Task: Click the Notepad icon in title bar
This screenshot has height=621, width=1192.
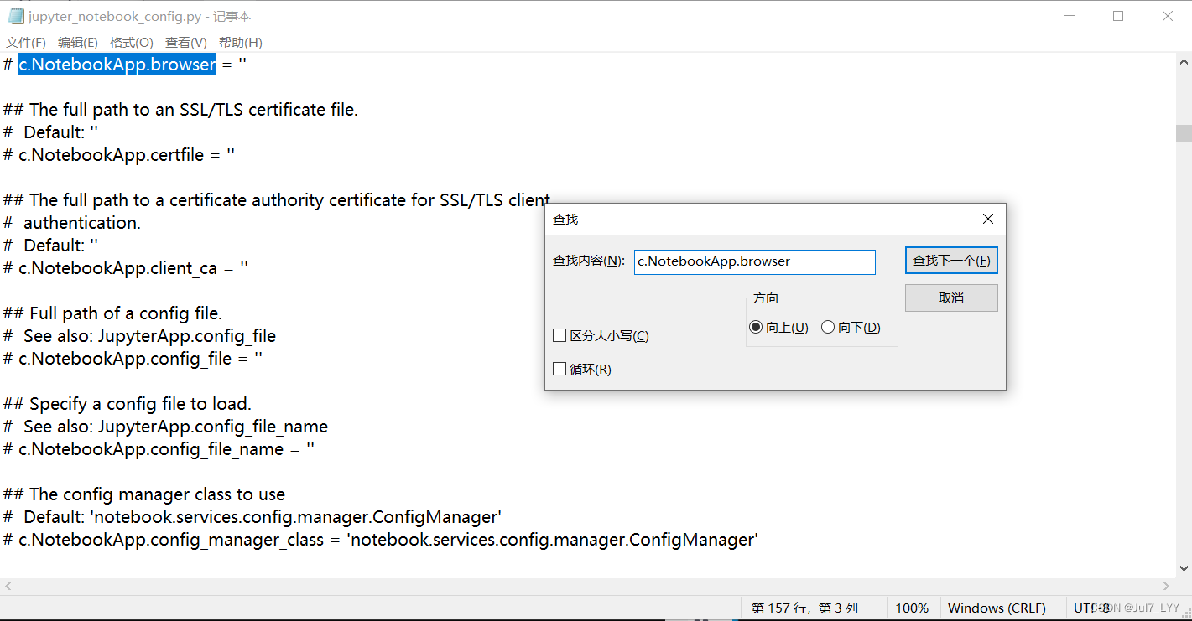Action: [x=16, y=16]
